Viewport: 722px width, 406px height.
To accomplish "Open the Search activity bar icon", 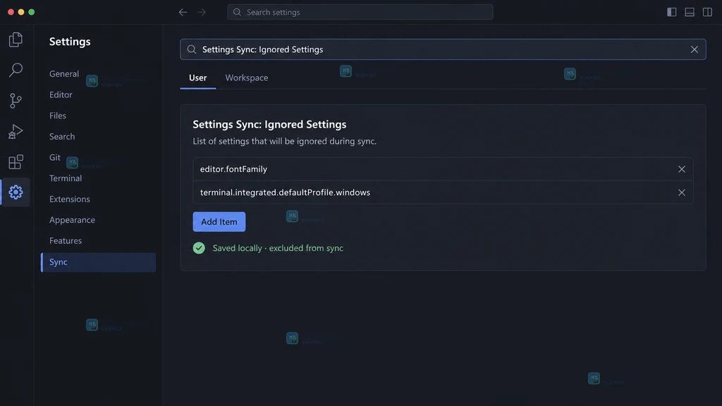I will 16,70.
